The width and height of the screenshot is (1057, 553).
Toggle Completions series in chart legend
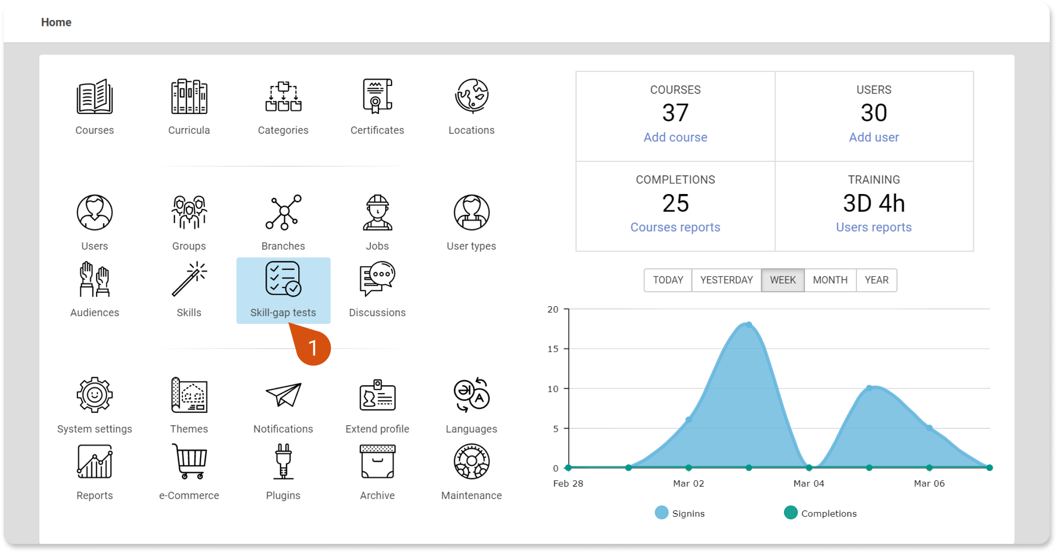click(x=820, y=513)
